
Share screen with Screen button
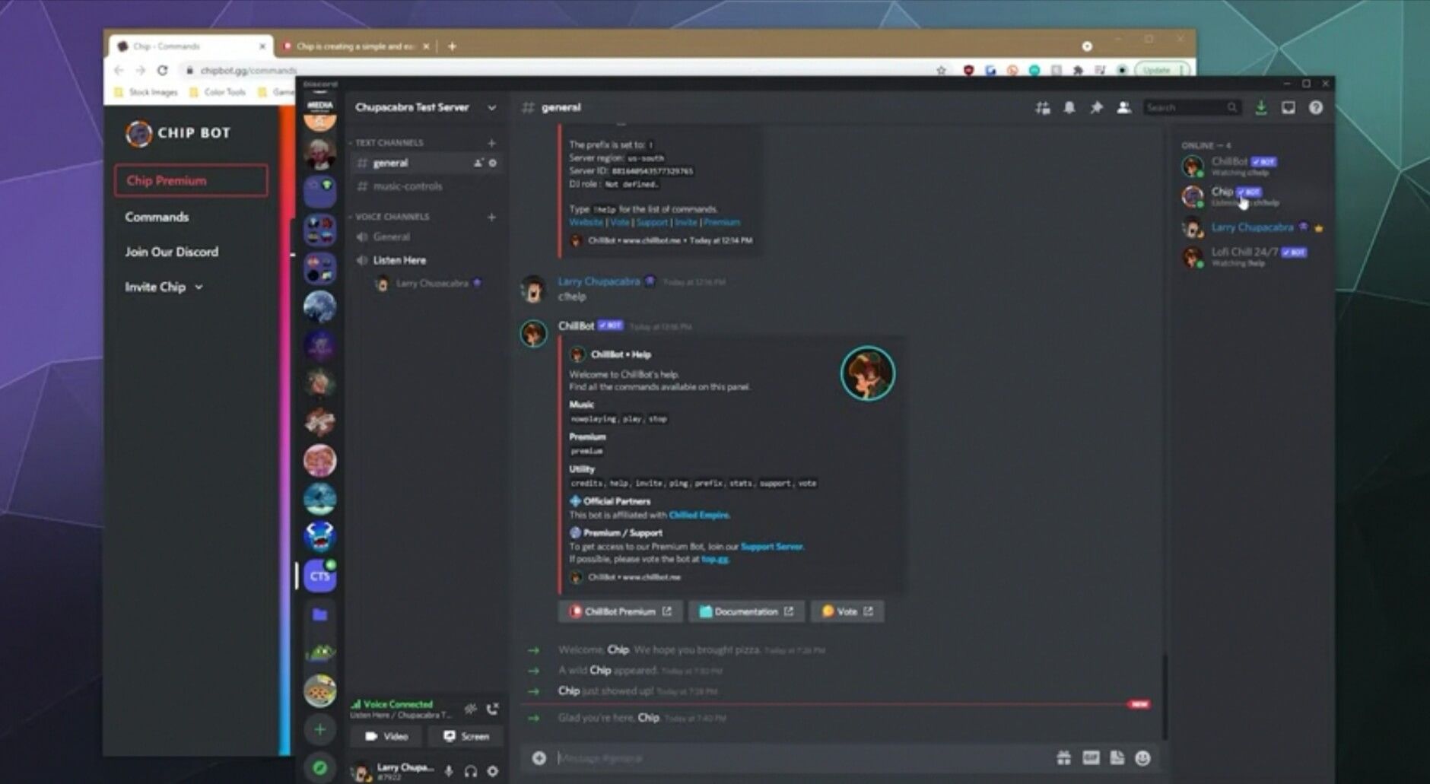[465, 736]
